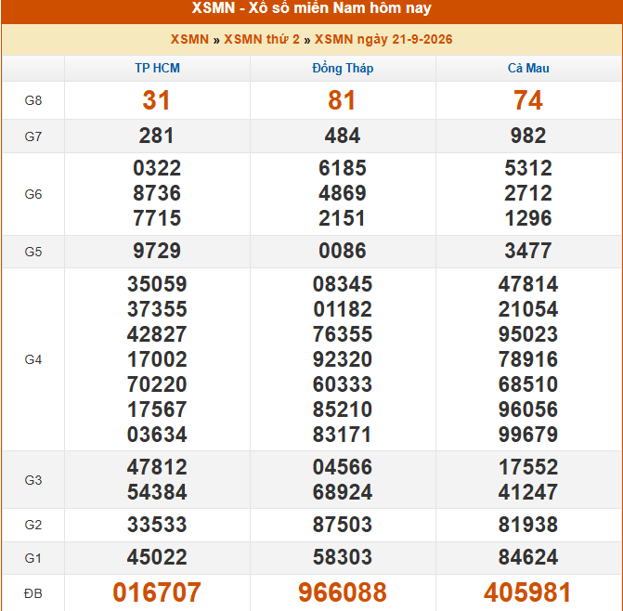
Task: Click G6 number 5312
Action: coord(528,168)
